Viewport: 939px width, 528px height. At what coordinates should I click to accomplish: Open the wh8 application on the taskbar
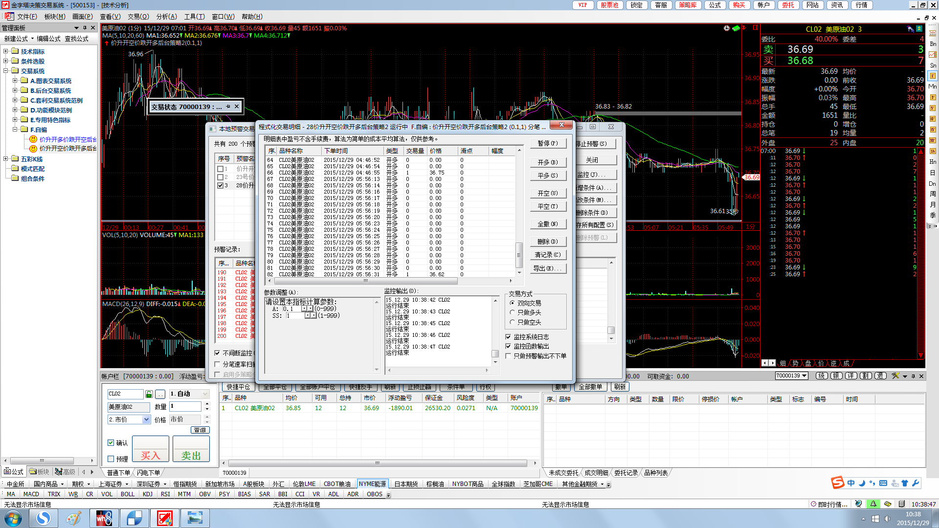104,518
